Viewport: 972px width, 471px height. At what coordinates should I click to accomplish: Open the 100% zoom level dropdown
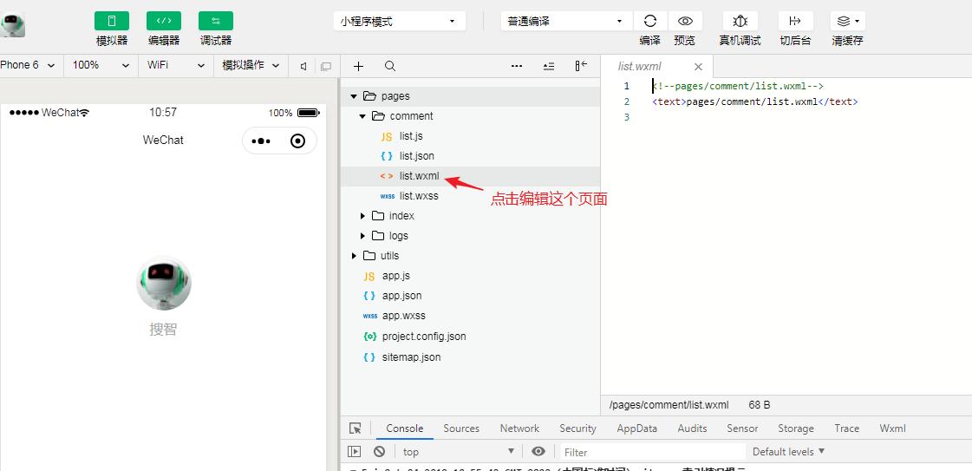(101, 65)
